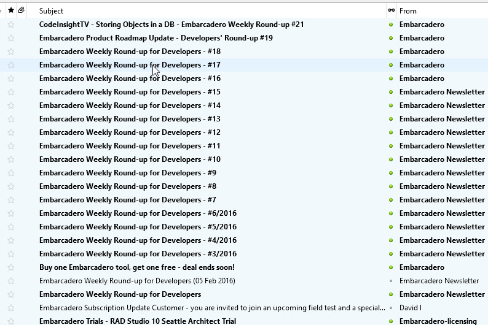This screenshot has height=325, width=488.
Task: Star the CodeInsightTV Round-up #21 message
Action: (x=11, y=25)
